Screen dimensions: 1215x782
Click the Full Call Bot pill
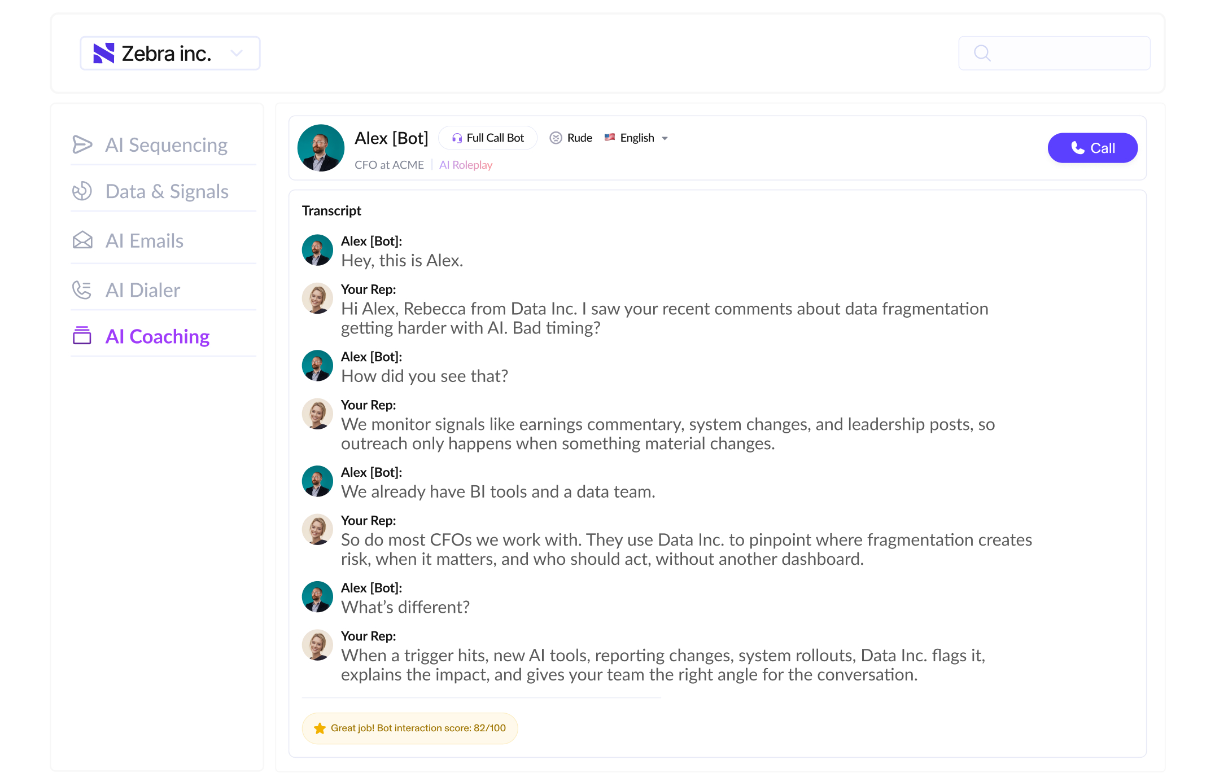tap(488, 138)
